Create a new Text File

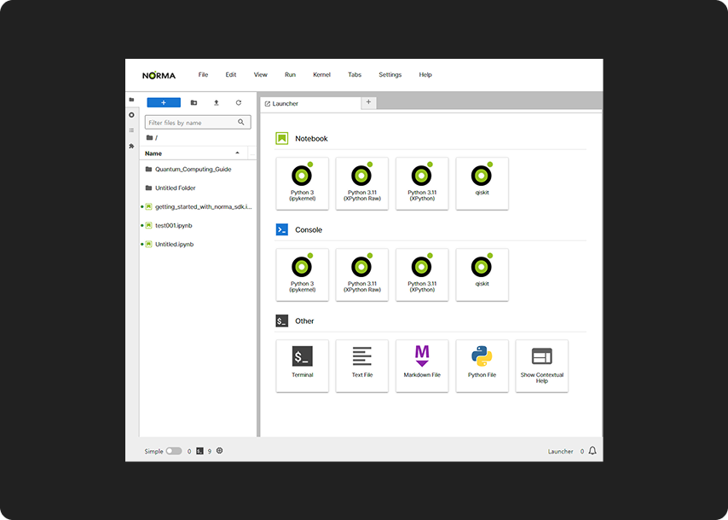(362, 366)
